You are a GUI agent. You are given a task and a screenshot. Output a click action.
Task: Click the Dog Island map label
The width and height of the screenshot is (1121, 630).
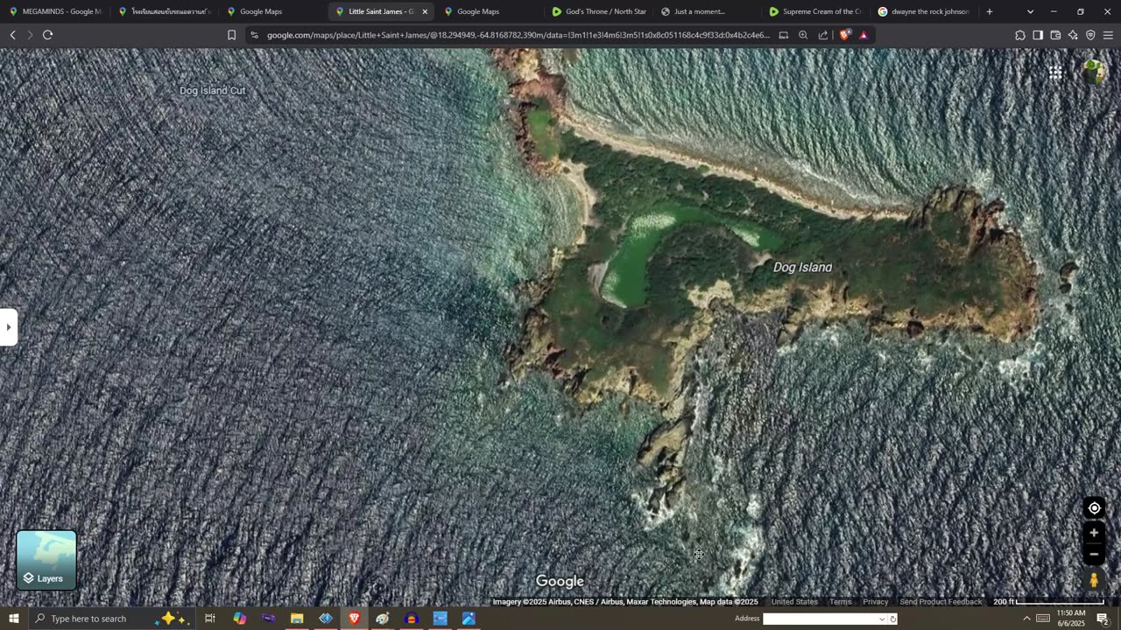click(x=802, y=268)
